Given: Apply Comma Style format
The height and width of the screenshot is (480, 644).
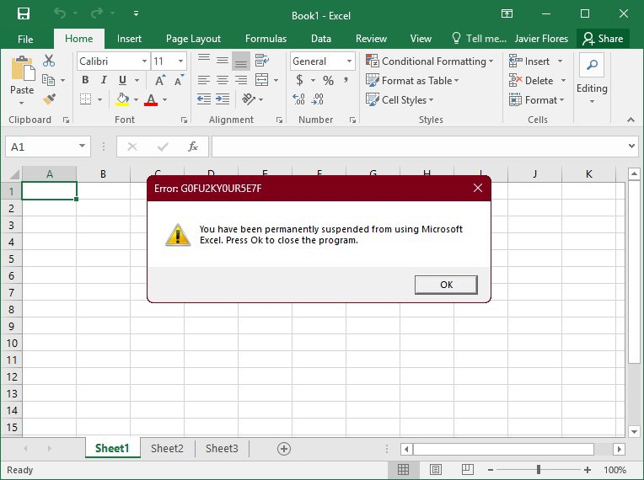Looking at the screenshot, I should [x=346, y=80].
